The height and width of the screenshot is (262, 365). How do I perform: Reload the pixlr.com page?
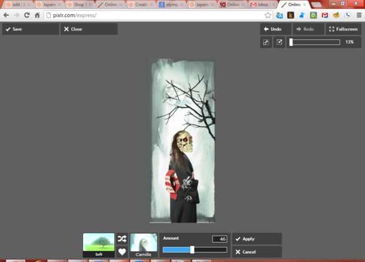[26, 15]
